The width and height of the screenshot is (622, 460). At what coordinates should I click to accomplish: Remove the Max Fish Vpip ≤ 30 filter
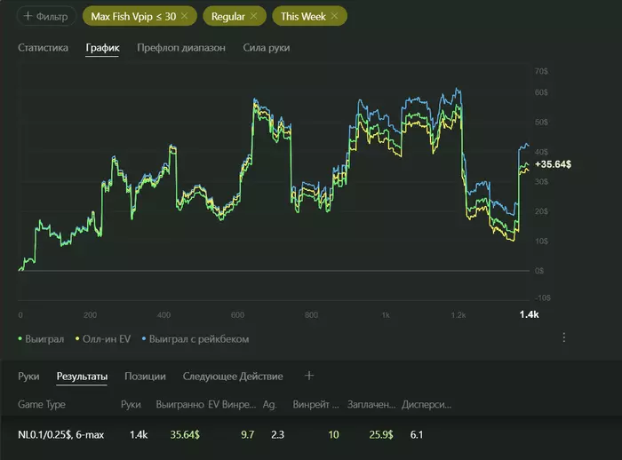tap(185, 16)
